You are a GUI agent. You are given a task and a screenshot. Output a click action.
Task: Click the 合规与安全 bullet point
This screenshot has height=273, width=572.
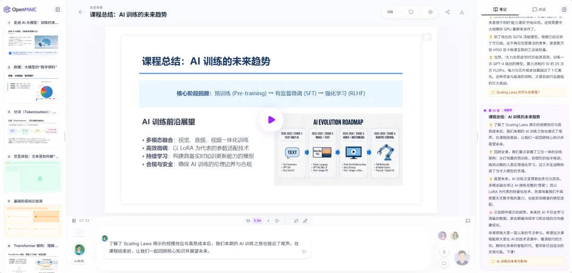(197, 164)
